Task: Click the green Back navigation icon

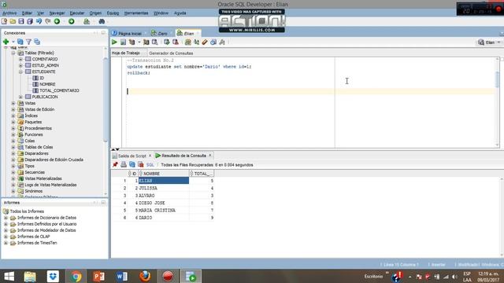Action: 57,21
